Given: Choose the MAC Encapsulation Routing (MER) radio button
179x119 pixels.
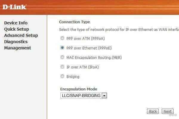Looking at the screenshot, I should point(62,57).
